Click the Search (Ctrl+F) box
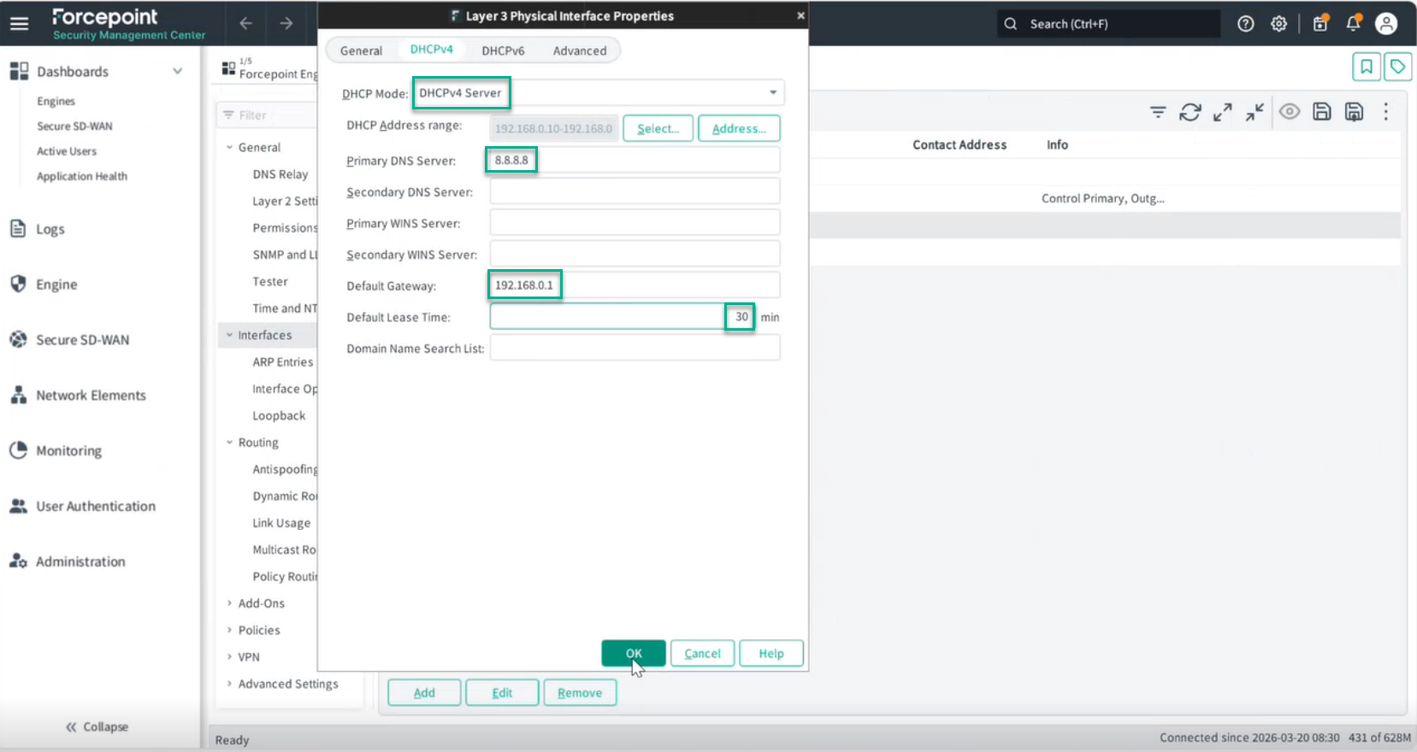Viewport: 1417px width, 752px height. (x=1109, y=24)
